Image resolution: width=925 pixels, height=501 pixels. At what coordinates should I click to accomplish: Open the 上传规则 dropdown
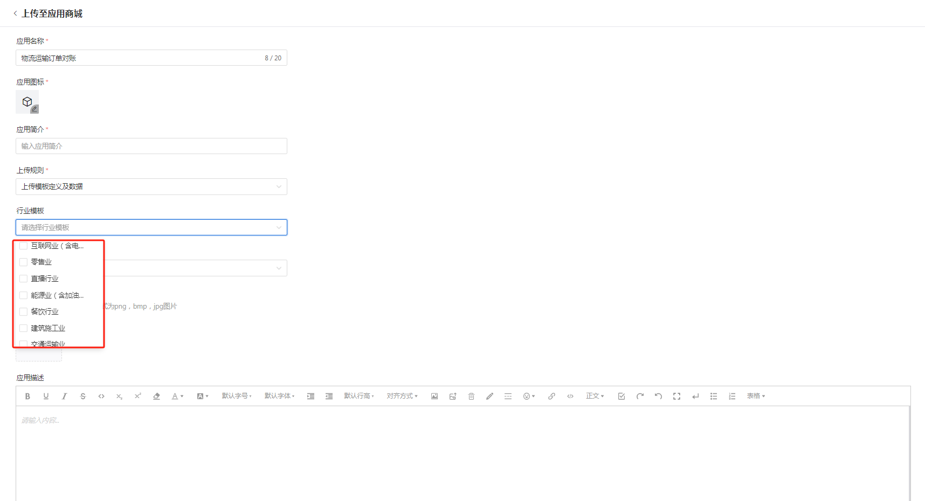[x=151, y=187]
